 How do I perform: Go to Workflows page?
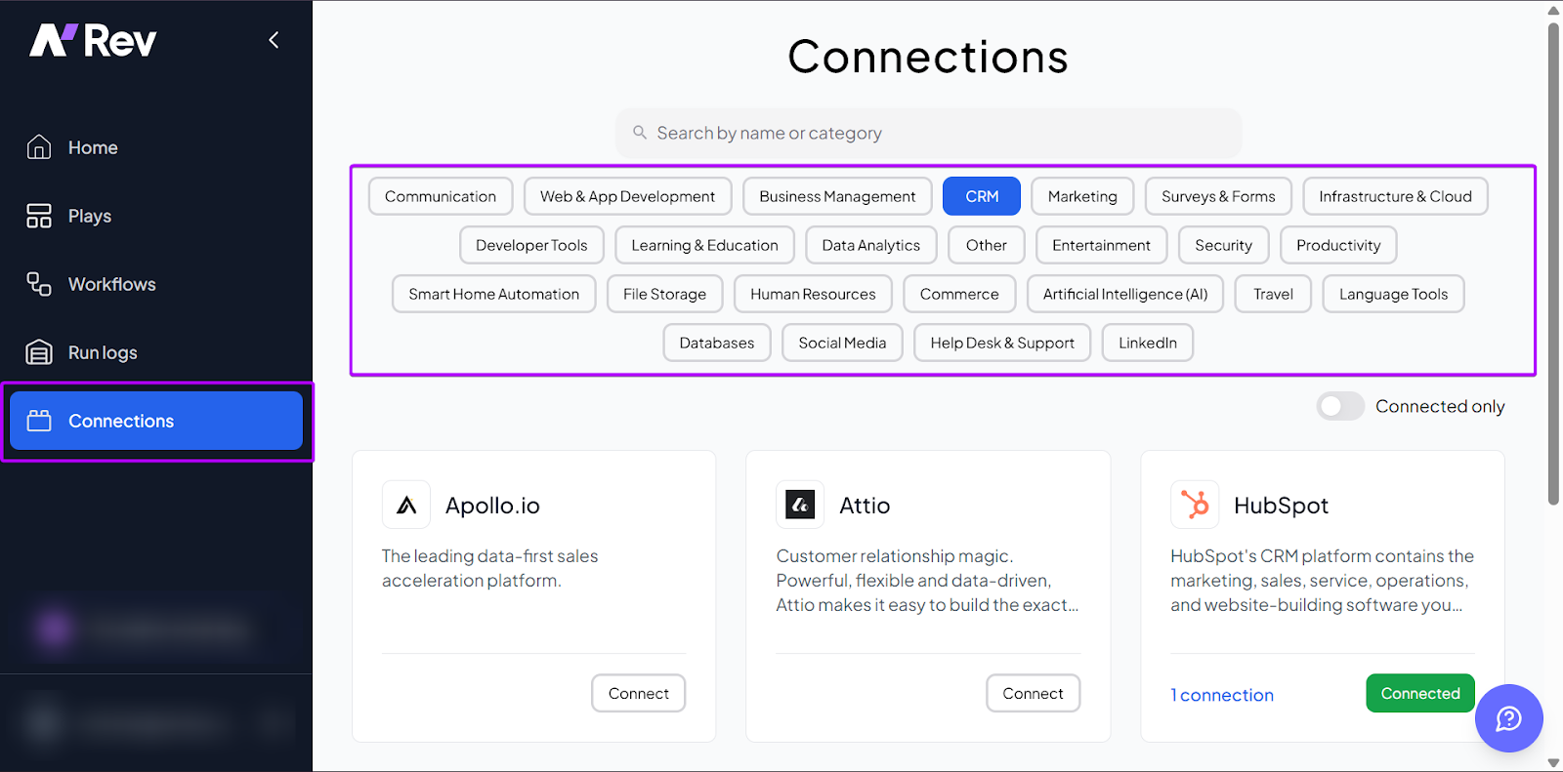point(156,284)
